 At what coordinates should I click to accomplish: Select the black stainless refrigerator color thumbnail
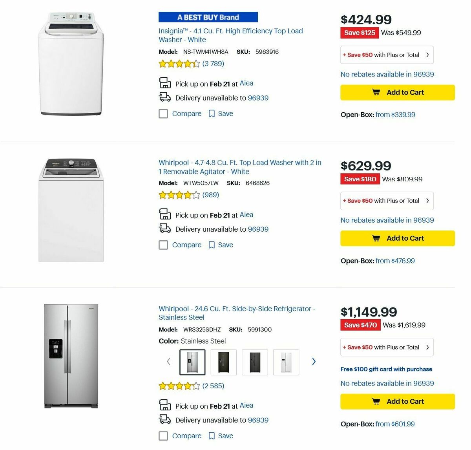point(223,362)
